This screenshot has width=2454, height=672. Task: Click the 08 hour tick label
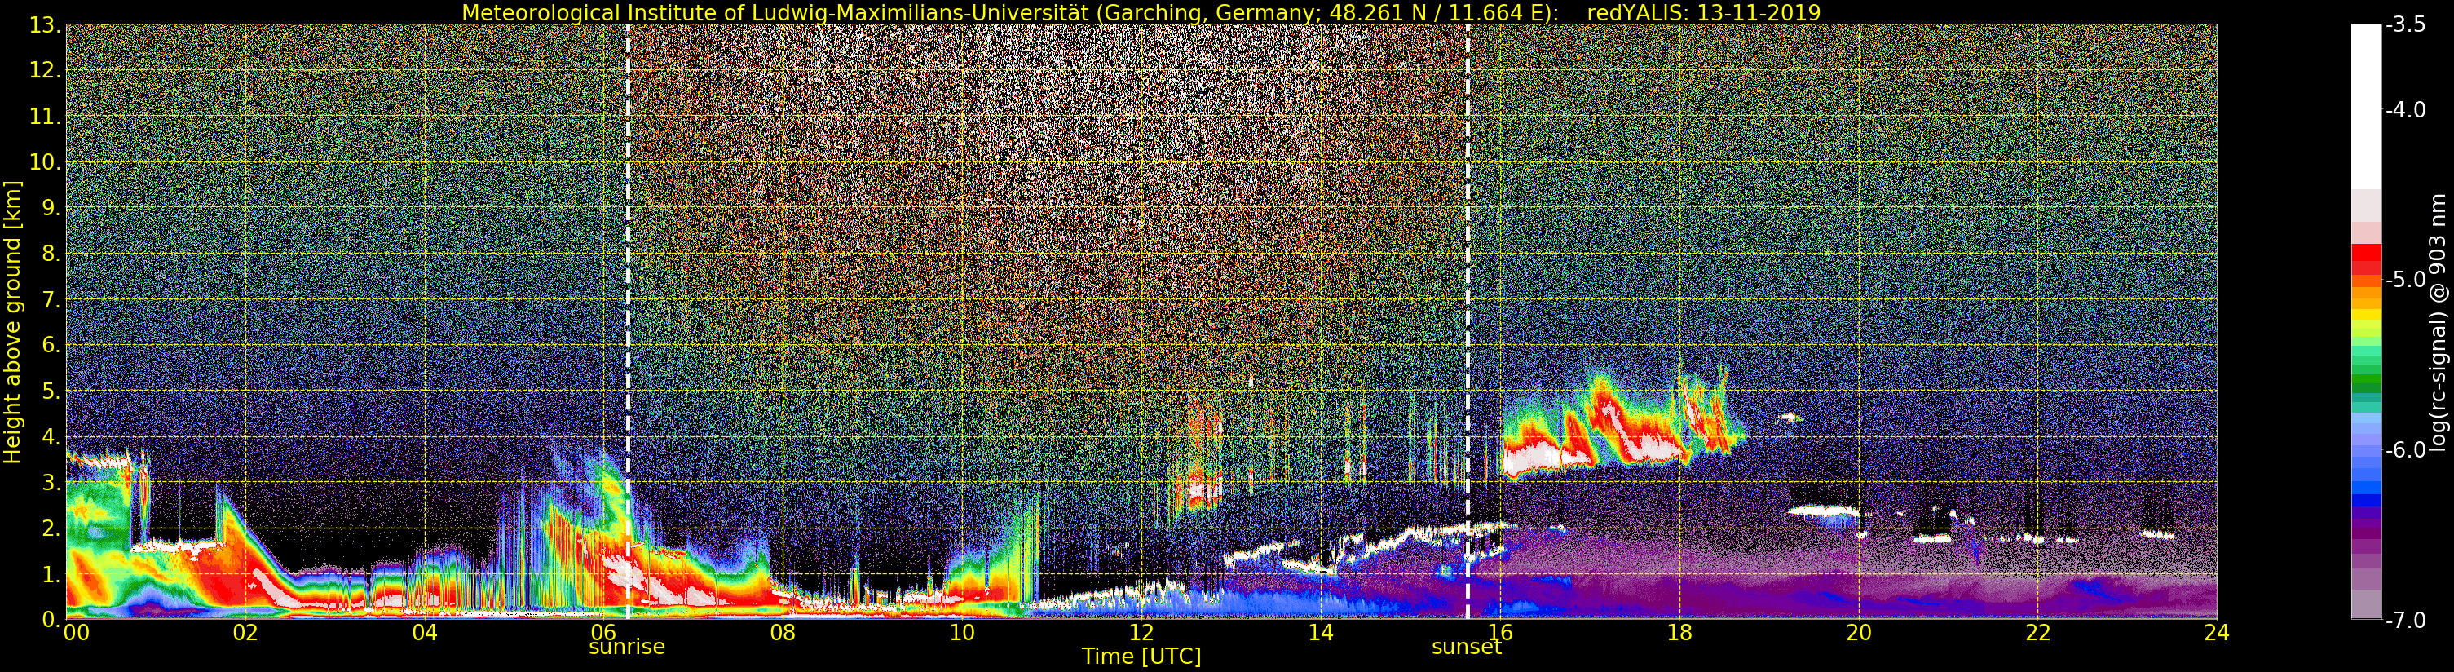pyautogui.click(x=783, y=632)
